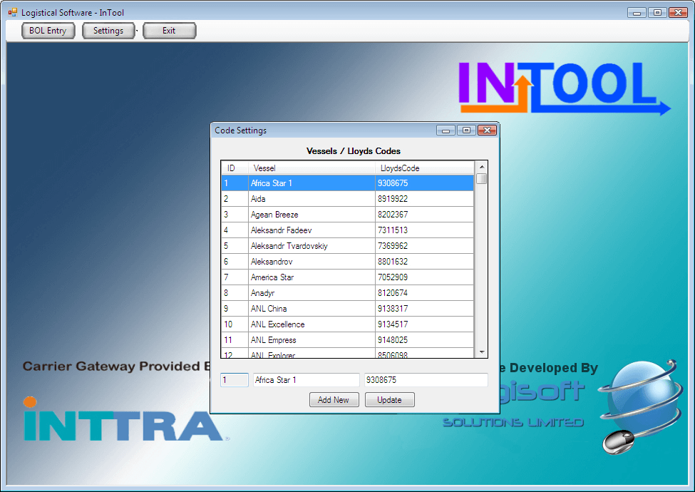Click the Update button
Viewport: 695px width, 492px height.
390,400
